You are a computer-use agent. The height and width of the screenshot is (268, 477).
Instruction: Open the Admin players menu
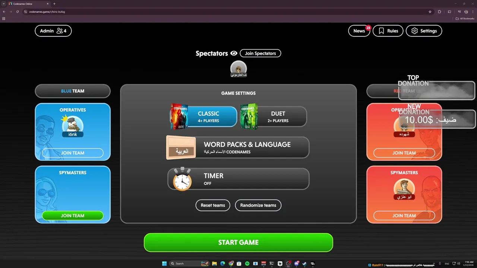(x=53, y=31)
